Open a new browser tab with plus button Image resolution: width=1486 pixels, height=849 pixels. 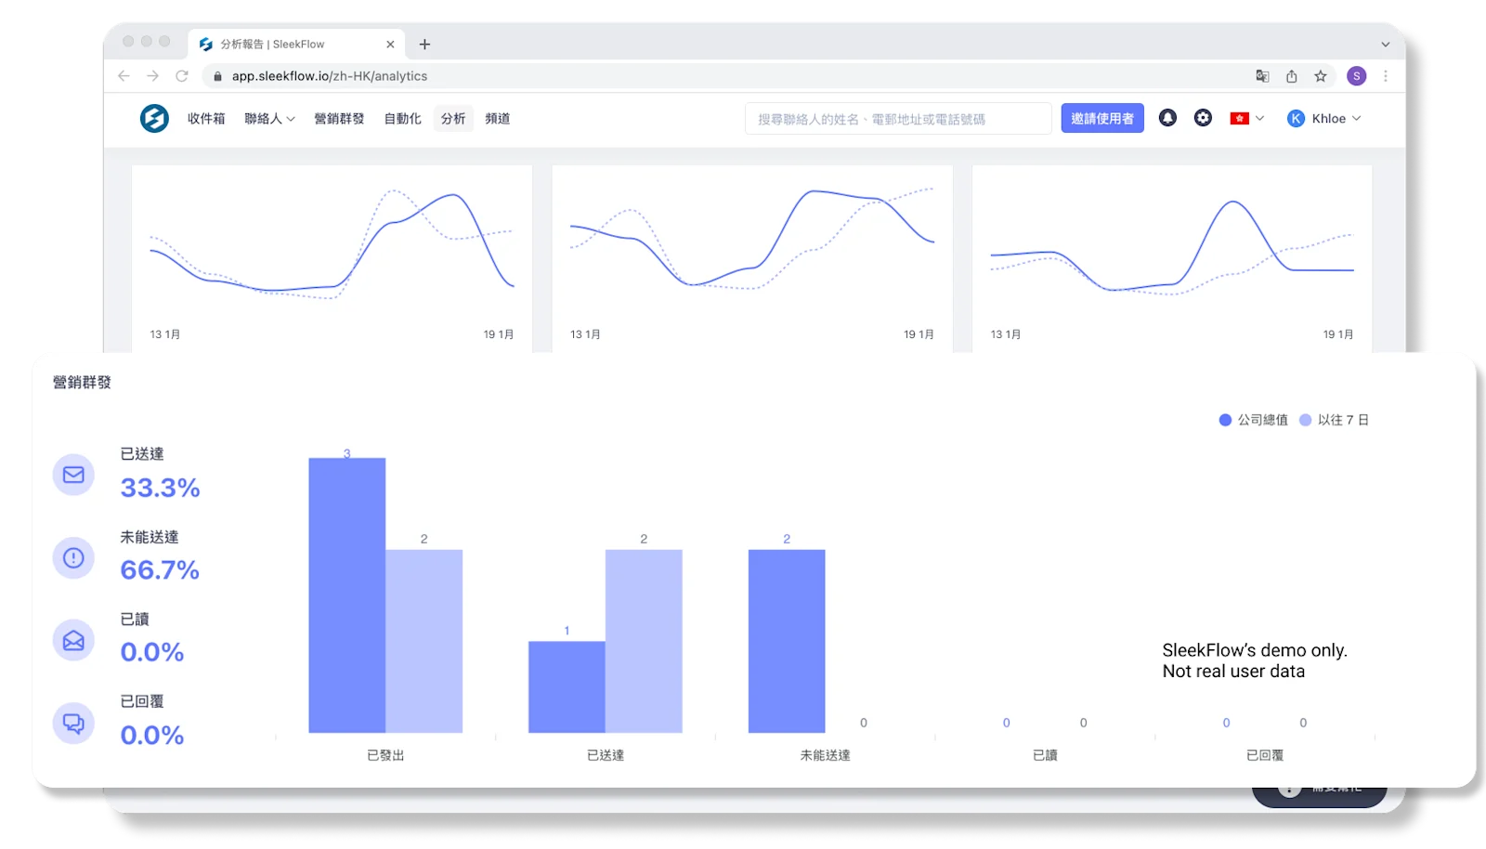pyautogui.click(x=424, y=44)
